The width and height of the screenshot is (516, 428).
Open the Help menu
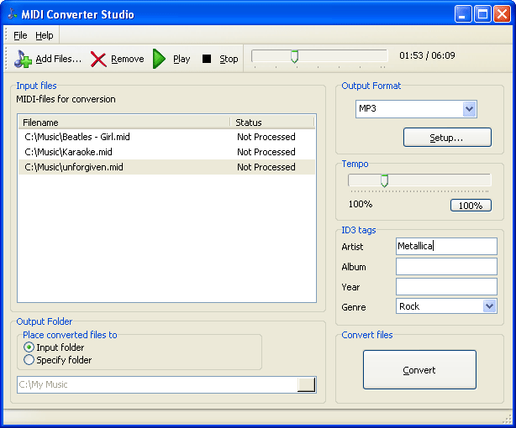click(x=45, y=35)
